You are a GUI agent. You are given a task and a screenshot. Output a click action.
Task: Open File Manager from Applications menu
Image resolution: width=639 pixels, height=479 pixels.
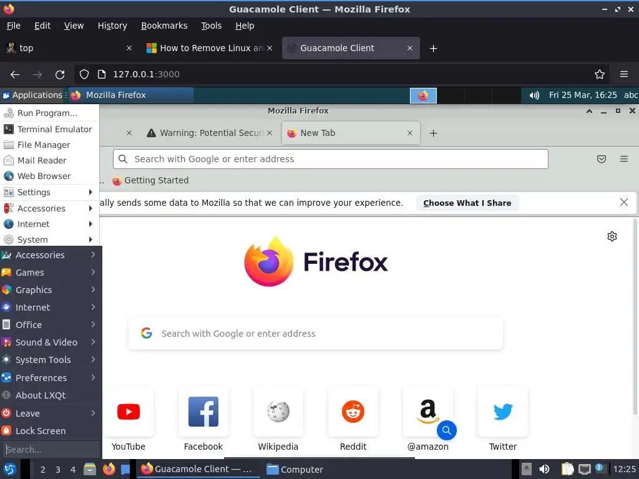49,145
